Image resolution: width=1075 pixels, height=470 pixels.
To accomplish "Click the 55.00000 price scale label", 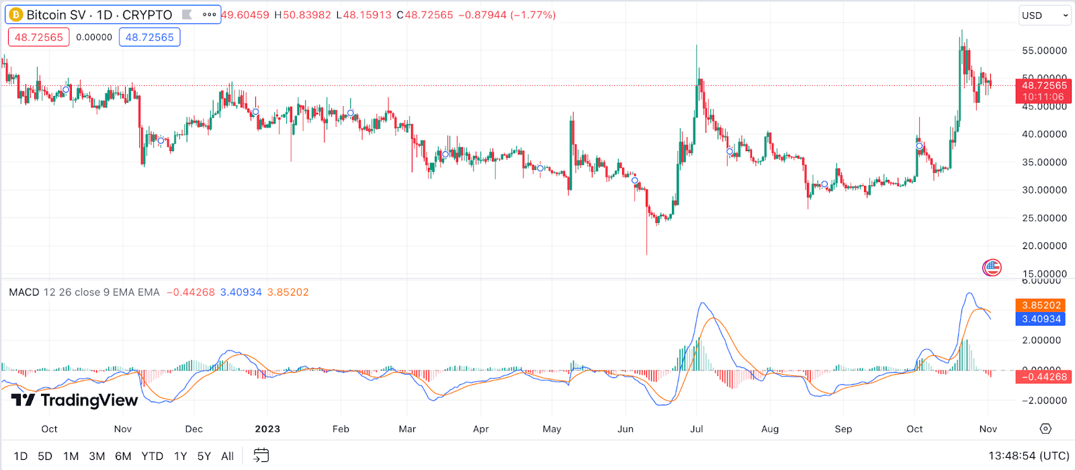I will pos(1044,50).
